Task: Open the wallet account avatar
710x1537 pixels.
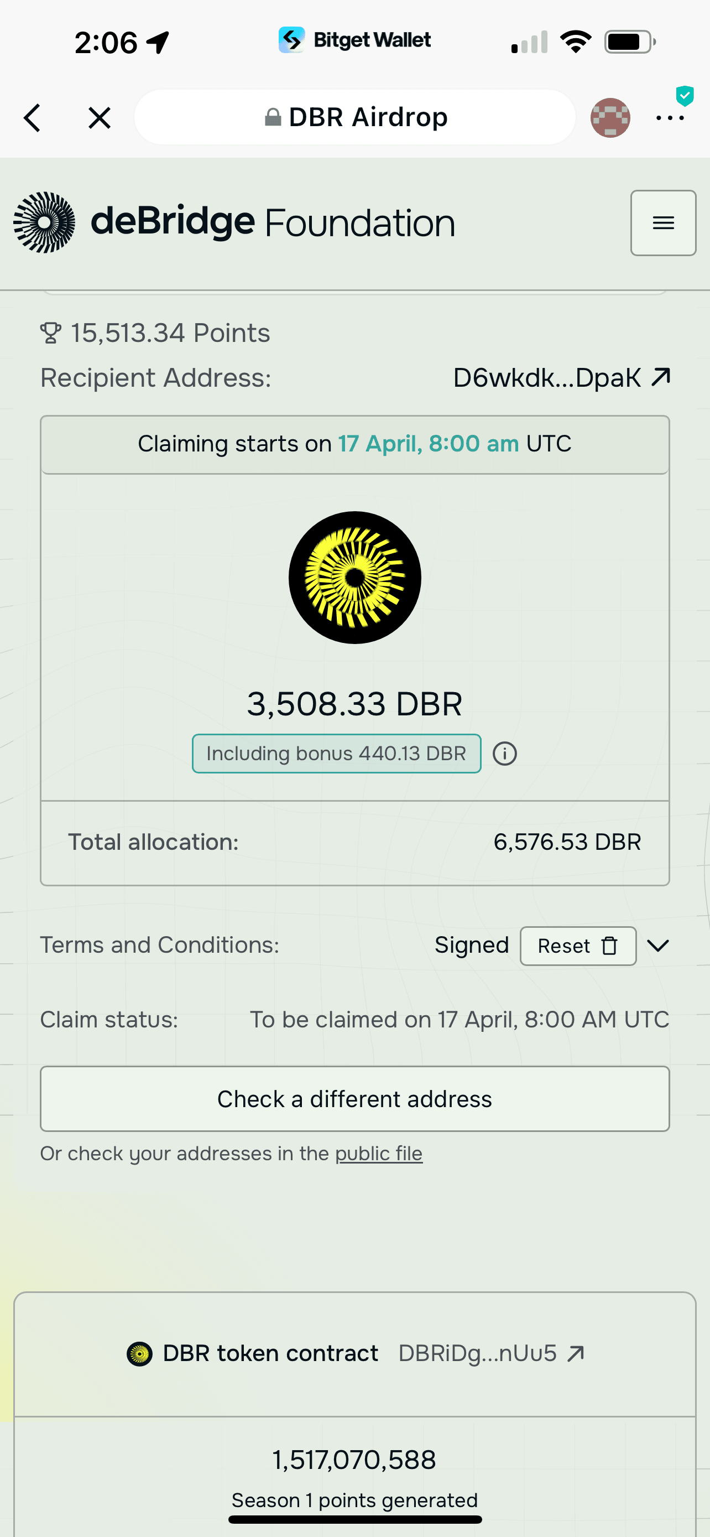Action: tap(610, 117)
